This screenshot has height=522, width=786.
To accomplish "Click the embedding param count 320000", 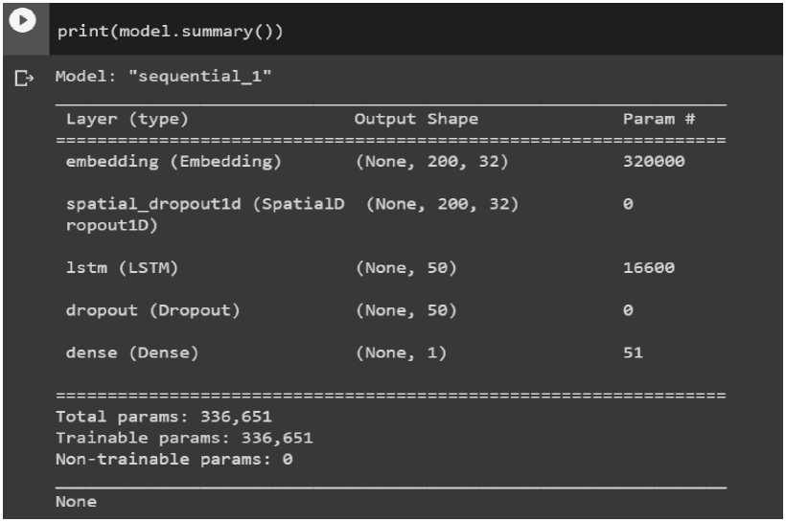I will (654, 162).
